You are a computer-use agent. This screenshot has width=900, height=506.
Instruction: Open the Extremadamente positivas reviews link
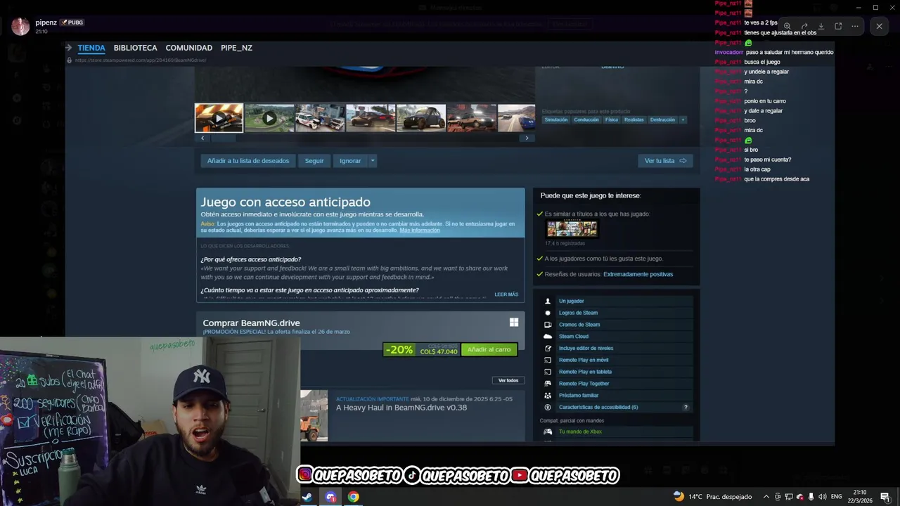[638, 274]
